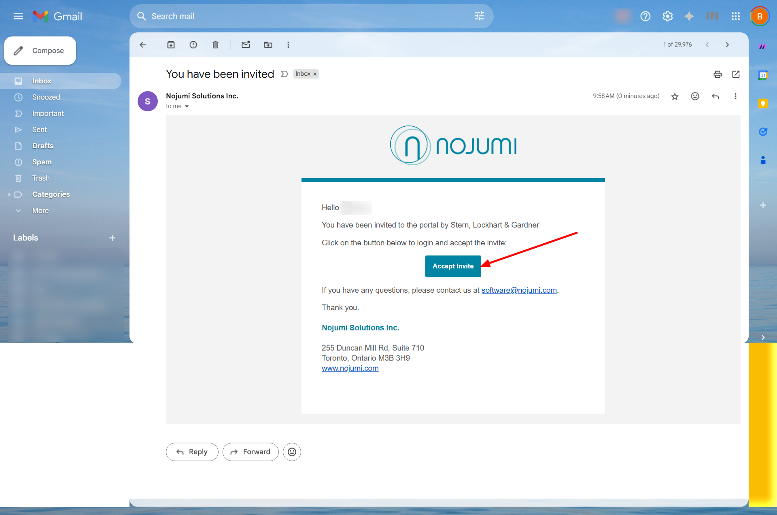Collapse the side panel chevron
The image size is (777, 515).
(x=763, y=337)
